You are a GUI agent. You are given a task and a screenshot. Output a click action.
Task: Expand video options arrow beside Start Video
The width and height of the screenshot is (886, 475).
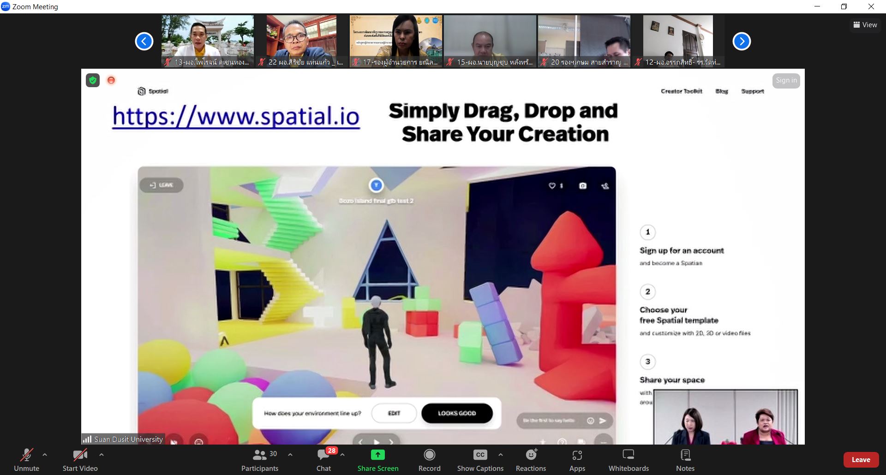(102, 455)
